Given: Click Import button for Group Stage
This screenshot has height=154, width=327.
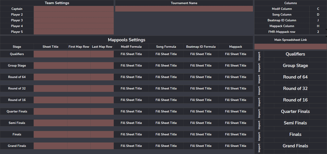Looking at the screenshot, I should tap(259, 67).
